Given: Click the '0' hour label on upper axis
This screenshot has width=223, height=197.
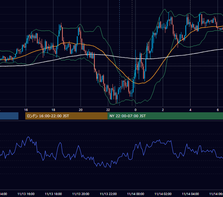Looking at the screenshot, I should [x=135, y=110].
